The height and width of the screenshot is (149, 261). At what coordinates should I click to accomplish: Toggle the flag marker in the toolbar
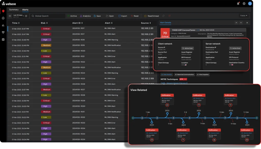click(x=170, y=16)
